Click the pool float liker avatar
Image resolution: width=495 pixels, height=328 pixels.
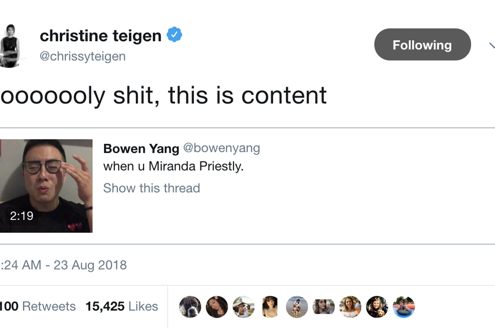tap(404, 307)
